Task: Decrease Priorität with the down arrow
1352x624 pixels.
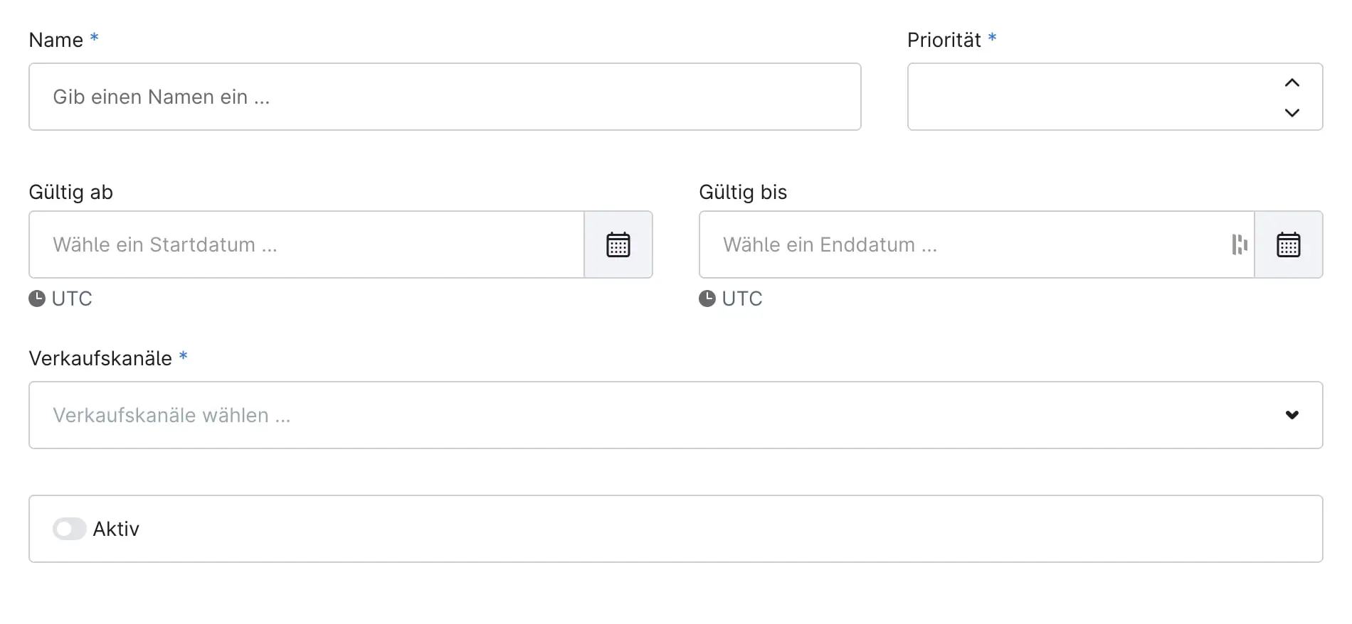Action: (1292, 112)
